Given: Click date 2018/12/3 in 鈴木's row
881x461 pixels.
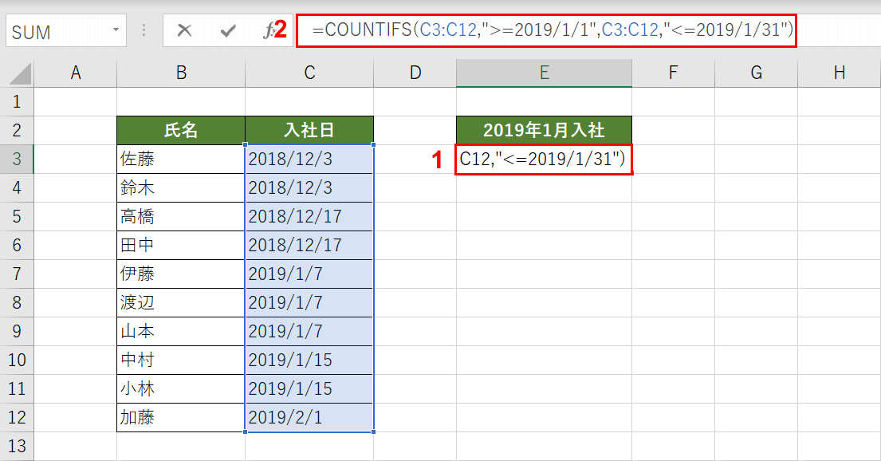Looking at the screenshot, I should [x=309, y=187].
